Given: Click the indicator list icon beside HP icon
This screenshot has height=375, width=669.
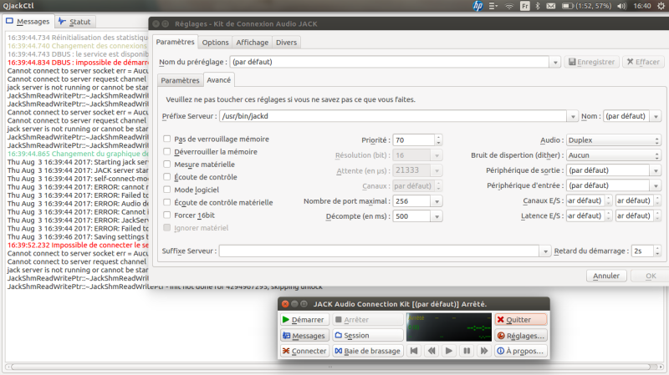Looking at the screenshot, I should (x=493, y=6).
